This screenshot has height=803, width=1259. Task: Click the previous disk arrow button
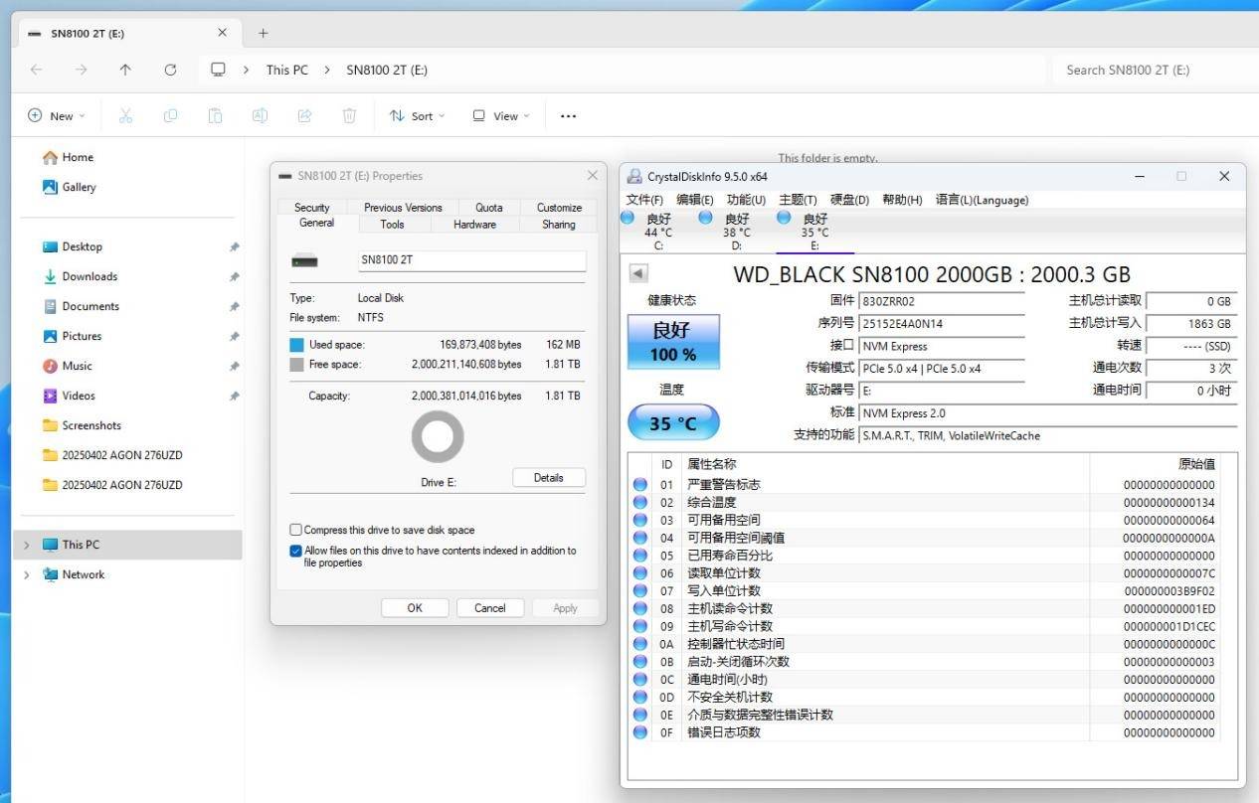pyautogui.click(x=638, y=273)
